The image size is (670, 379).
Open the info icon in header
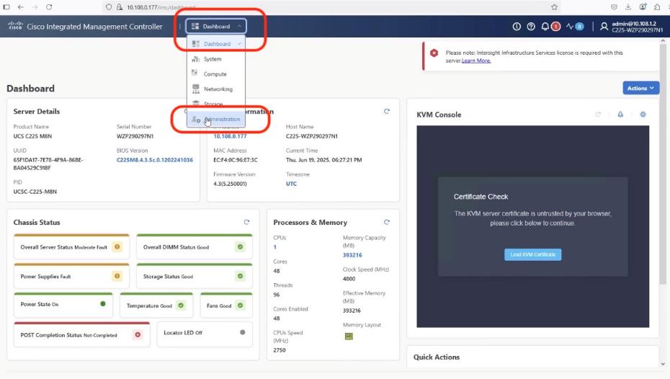pyautogui.click(x=517, y=27)
